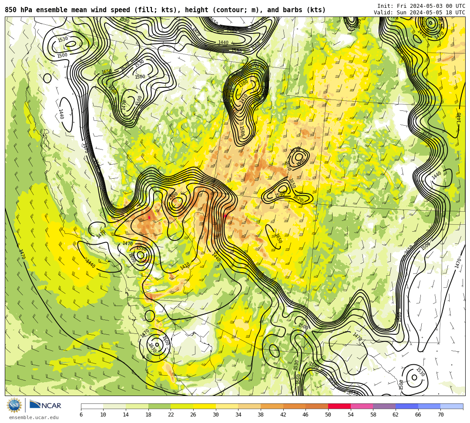The image size is (470, 423).
Task: Click the colorbar label 26
Action: pyautogui.click(x=193, y=415)
